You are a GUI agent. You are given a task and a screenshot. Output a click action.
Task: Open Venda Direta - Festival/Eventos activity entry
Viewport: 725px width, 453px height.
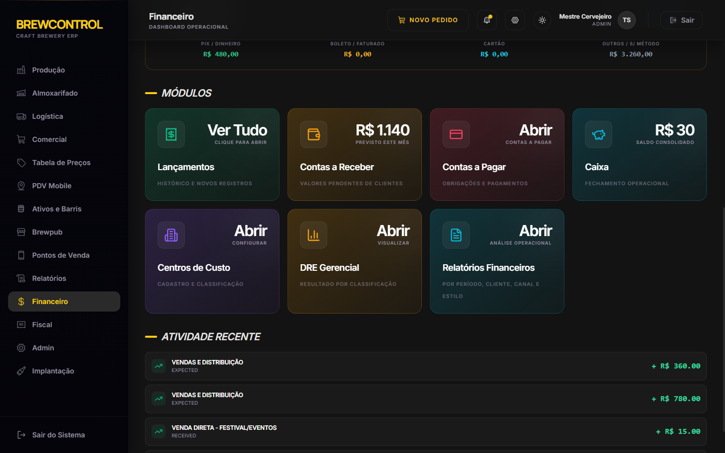[426, 432]
